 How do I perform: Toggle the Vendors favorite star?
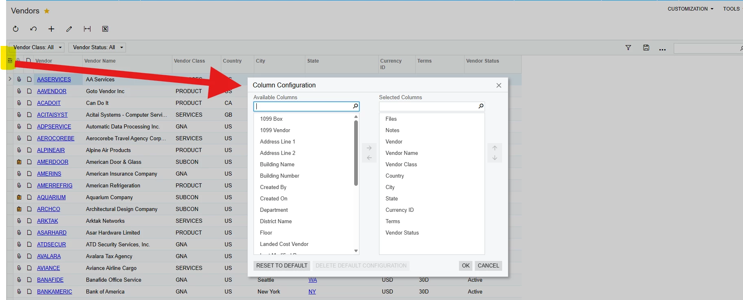point(47,11)
